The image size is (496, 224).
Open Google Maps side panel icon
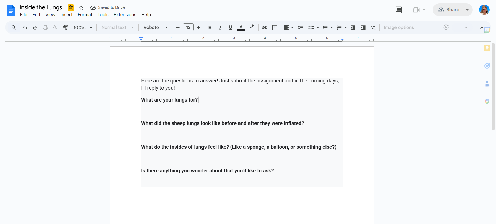487,102
